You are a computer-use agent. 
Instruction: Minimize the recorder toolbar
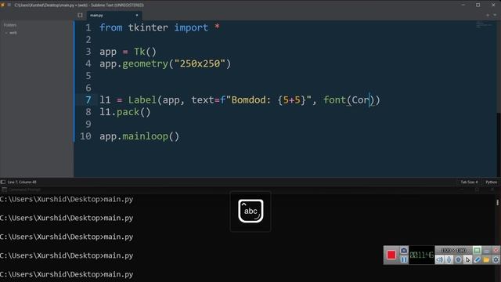[x=486, y=250]
